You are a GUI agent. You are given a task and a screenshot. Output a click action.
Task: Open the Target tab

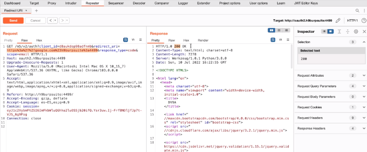34,3
